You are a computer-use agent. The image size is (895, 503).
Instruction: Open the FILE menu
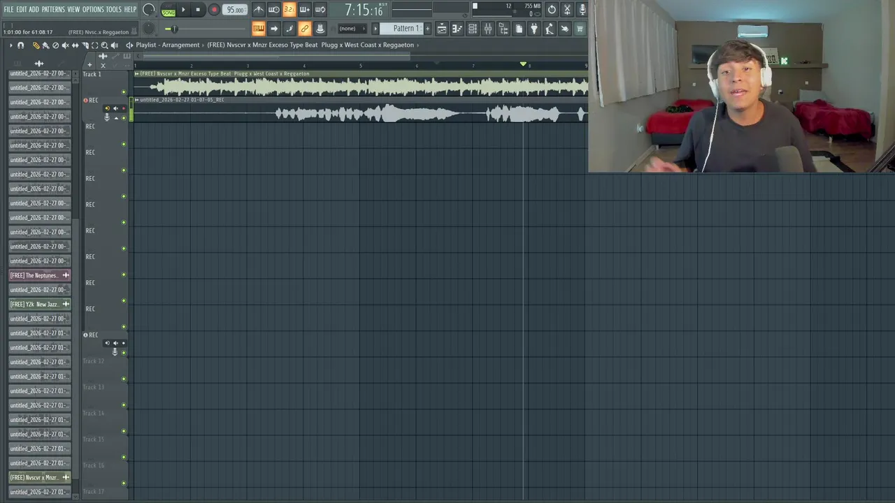[x=8, y=9]
